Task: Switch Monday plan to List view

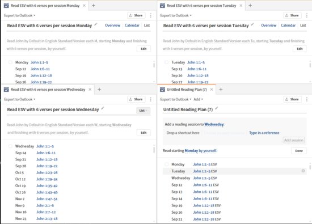Action: (147, 26)
